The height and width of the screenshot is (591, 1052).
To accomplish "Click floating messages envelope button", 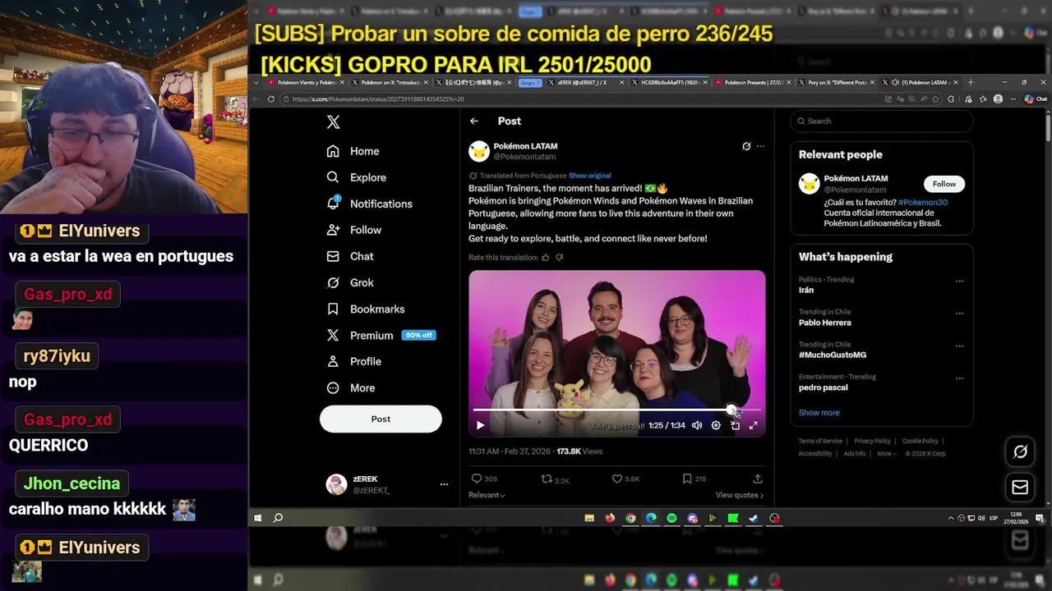I will [1020, 488].
